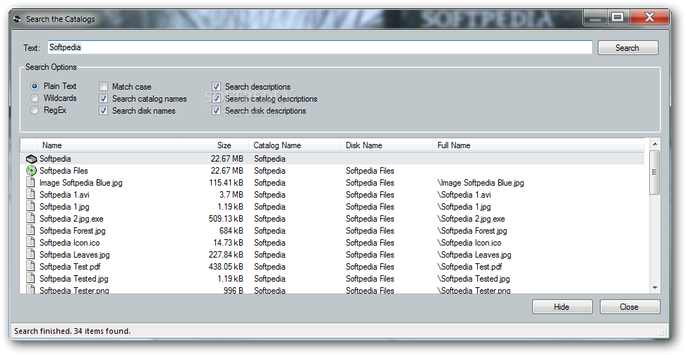Sort by Full Name column header
This screenshot has width=686, height=355.
click(x=538, y=145)
